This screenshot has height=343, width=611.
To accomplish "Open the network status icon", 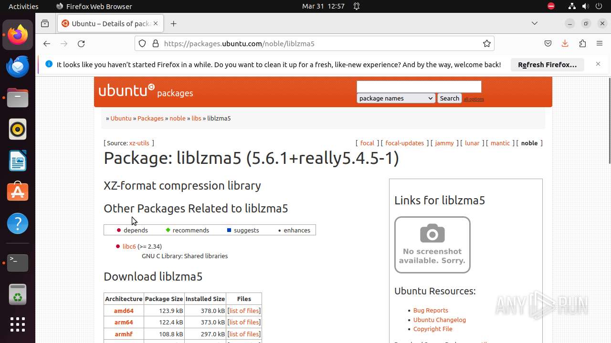I will [x=572, y=6].
